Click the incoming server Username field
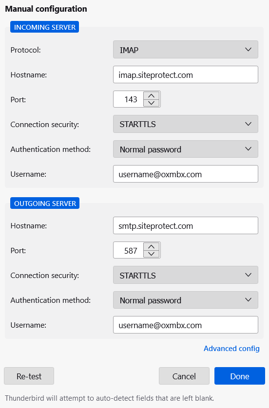This screenshot has width=269, height=408. (x=185, y=174)
